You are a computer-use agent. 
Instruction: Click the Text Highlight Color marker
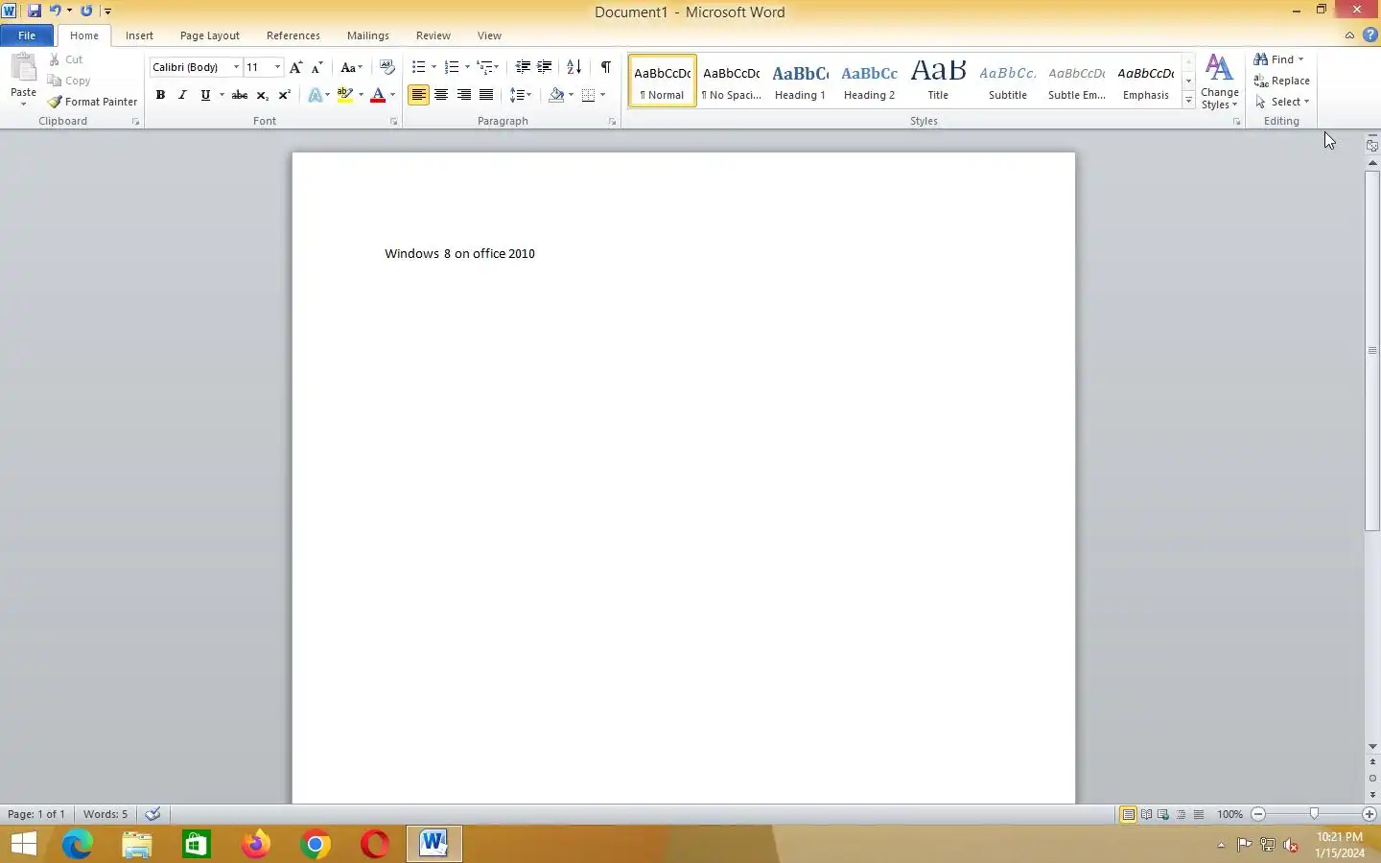345,95
